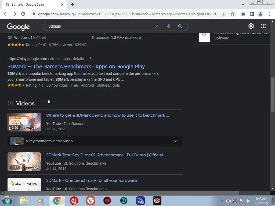Screen dimensions: 275x206
Task: Open the network status tray icon
Action: point(235,201)
